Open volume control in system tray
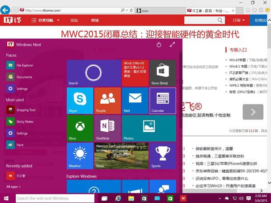This screenshot has height=203, width=271. 241,198
